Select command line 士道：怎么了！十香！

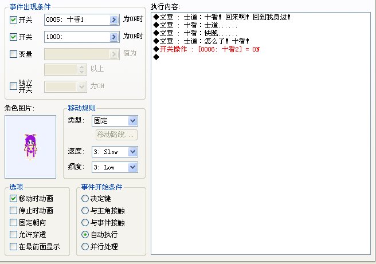coord(201,41)
